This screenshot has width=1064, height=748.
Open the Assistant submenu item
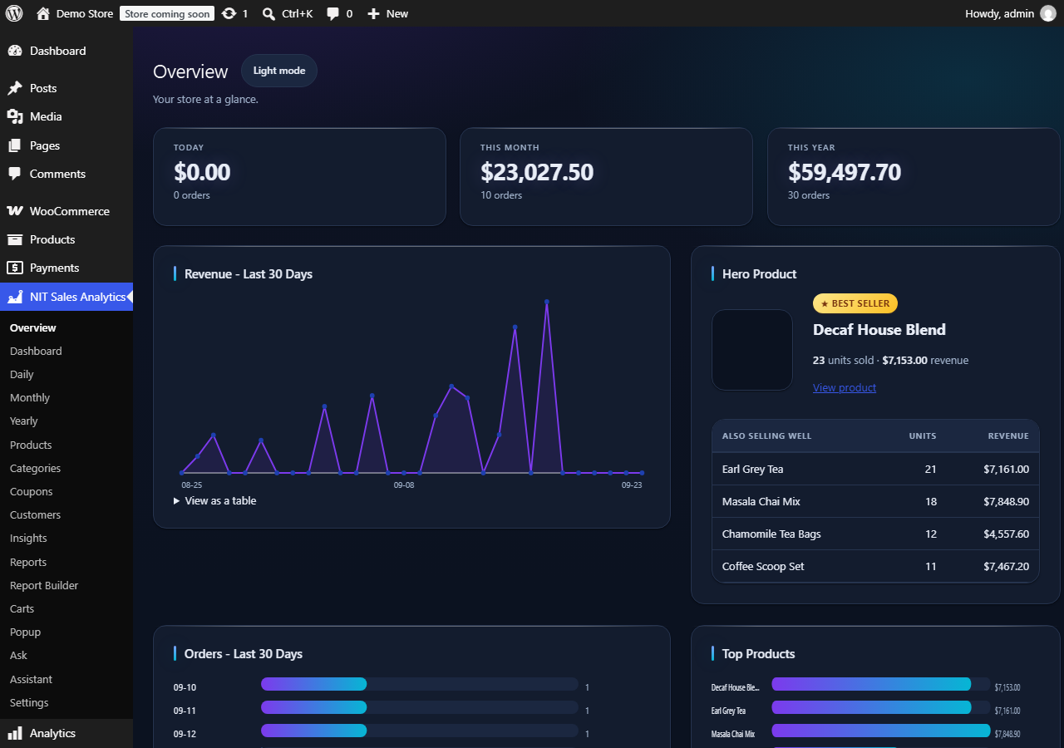[x=31, y=679]
